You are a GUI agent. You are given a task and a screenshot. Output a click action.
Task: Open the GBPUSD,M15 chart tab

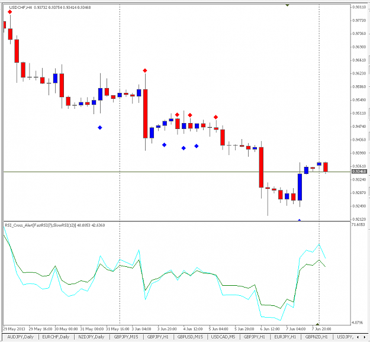click(190, 337)
